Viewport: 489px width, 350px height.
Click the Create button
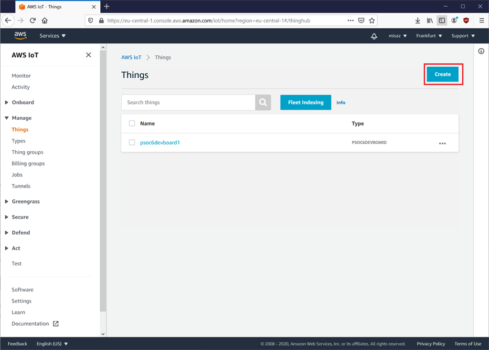pyautogui.click(x=443, y=74)
